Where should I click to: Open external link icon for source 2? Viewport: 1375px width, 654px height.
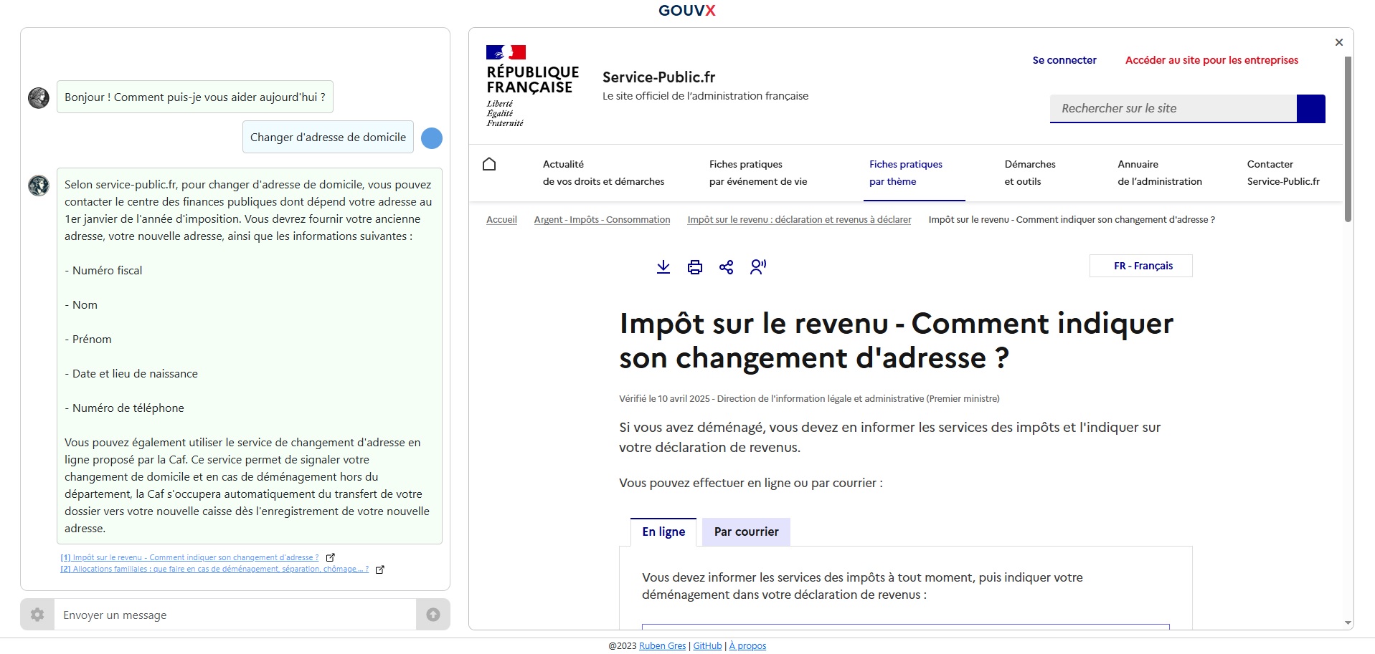380,569
